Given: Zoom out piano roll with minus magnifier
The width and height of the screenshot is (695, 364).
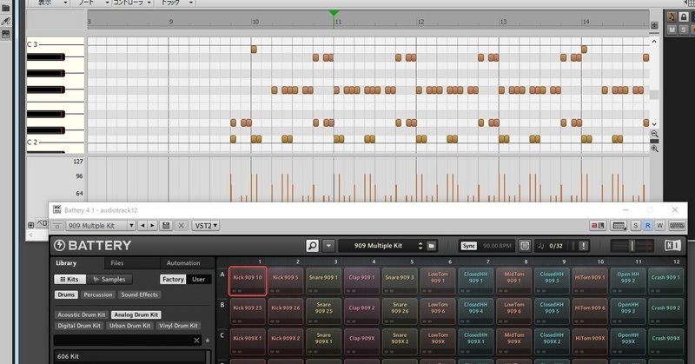Looking at the screenshot, I should [x=654, y=134].
